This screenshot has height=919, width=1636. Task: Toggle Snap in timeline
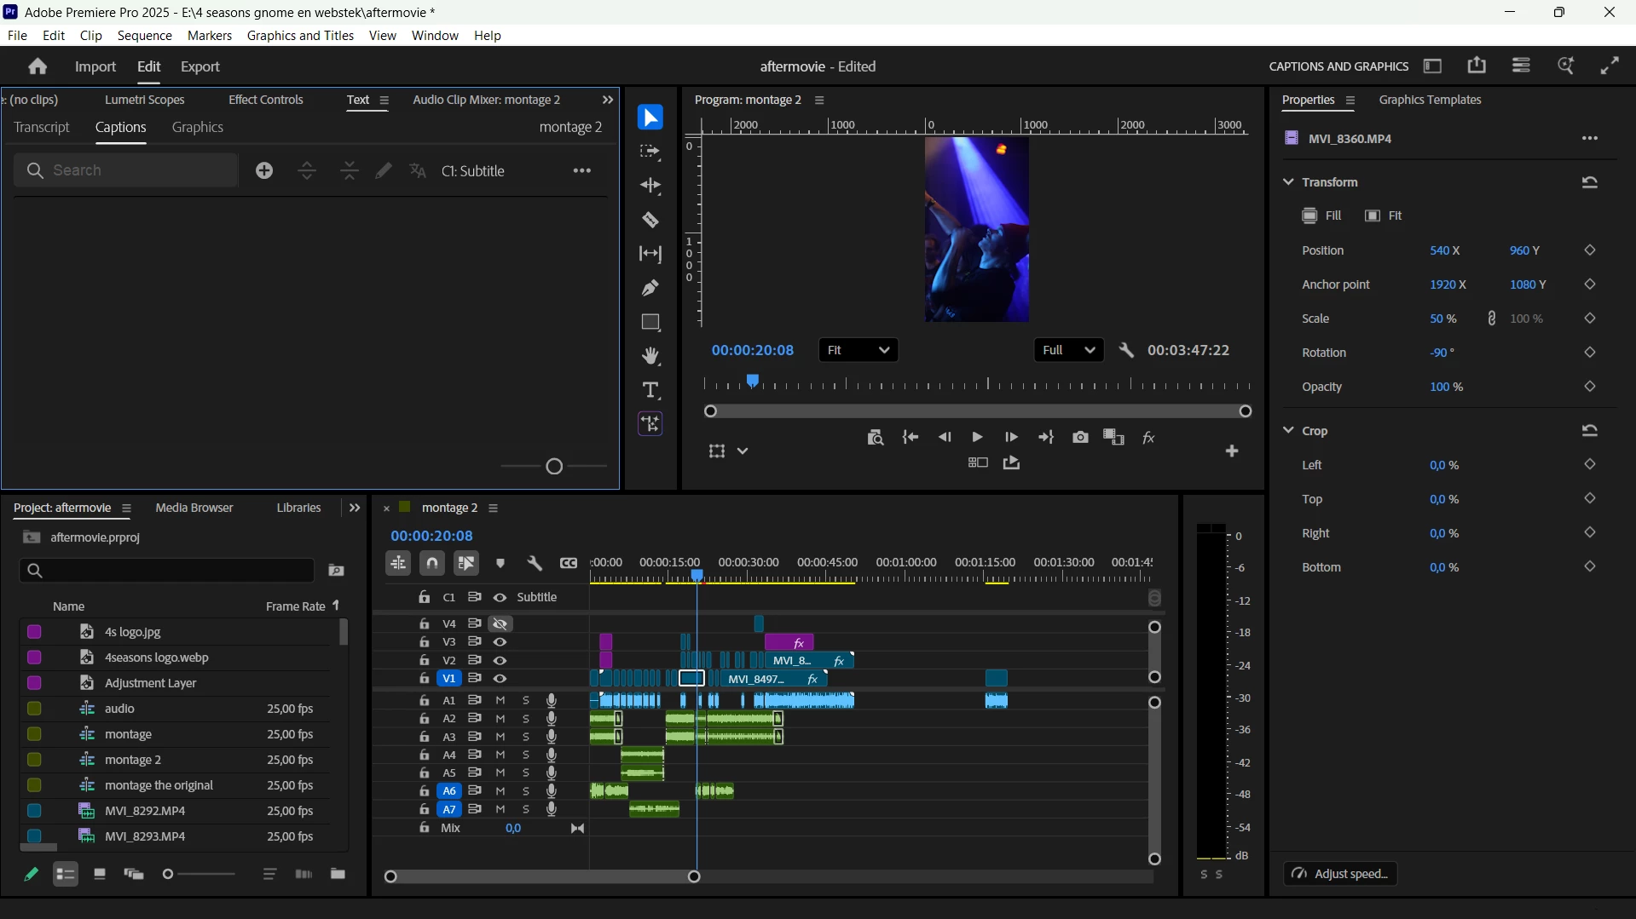(x=432, y=564)
